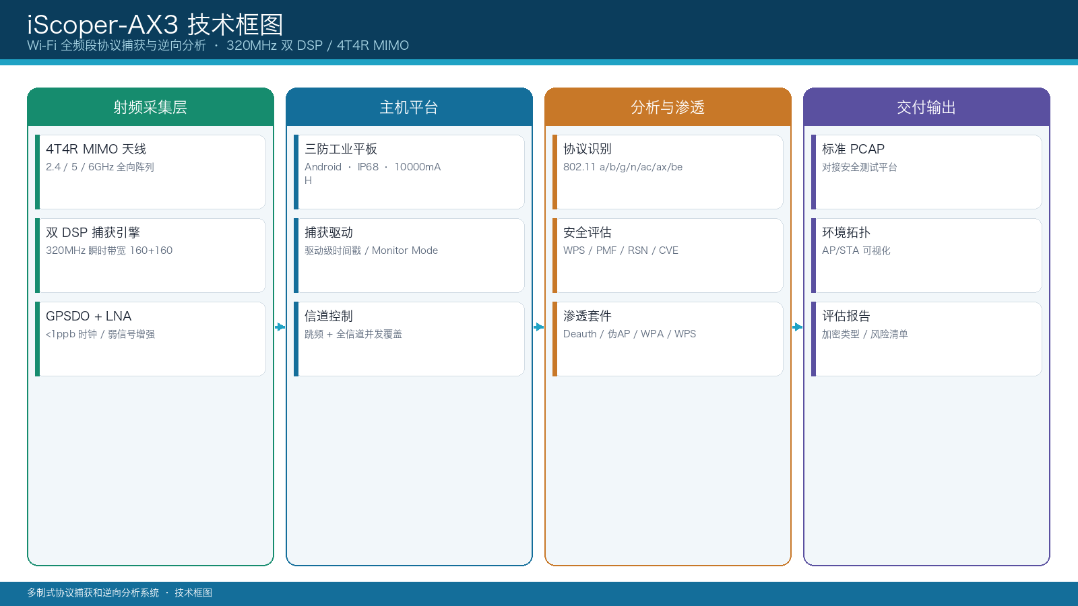Click the 交付输出 column header
This screenshot has height=606, width=1078.
926,107
